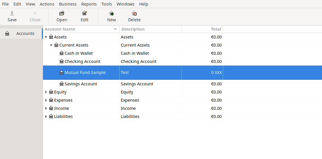Screen dimensions: 322x159
Task: Open the Windows menu
Action: click(125, 4)
